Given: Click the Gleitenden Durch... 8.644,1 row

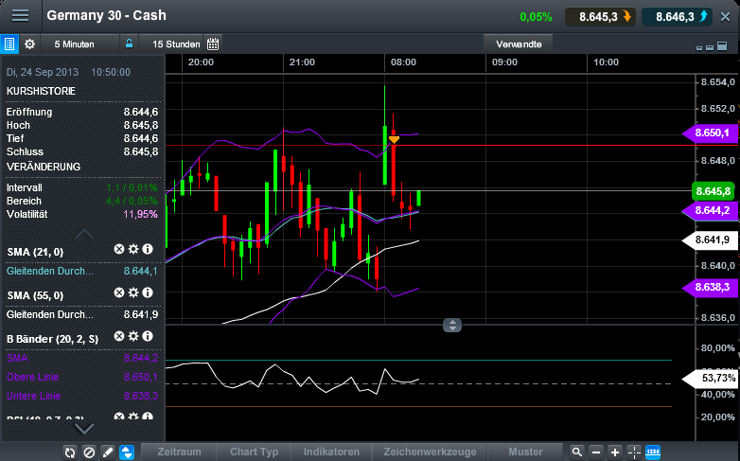Looking at the screenshot, I should click(x=82, y=271).
